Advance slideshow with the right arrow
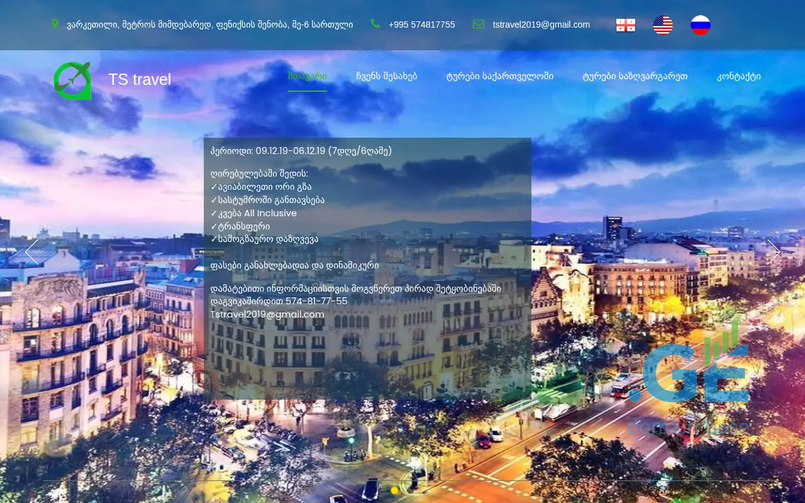 click(x=774, y=251)
